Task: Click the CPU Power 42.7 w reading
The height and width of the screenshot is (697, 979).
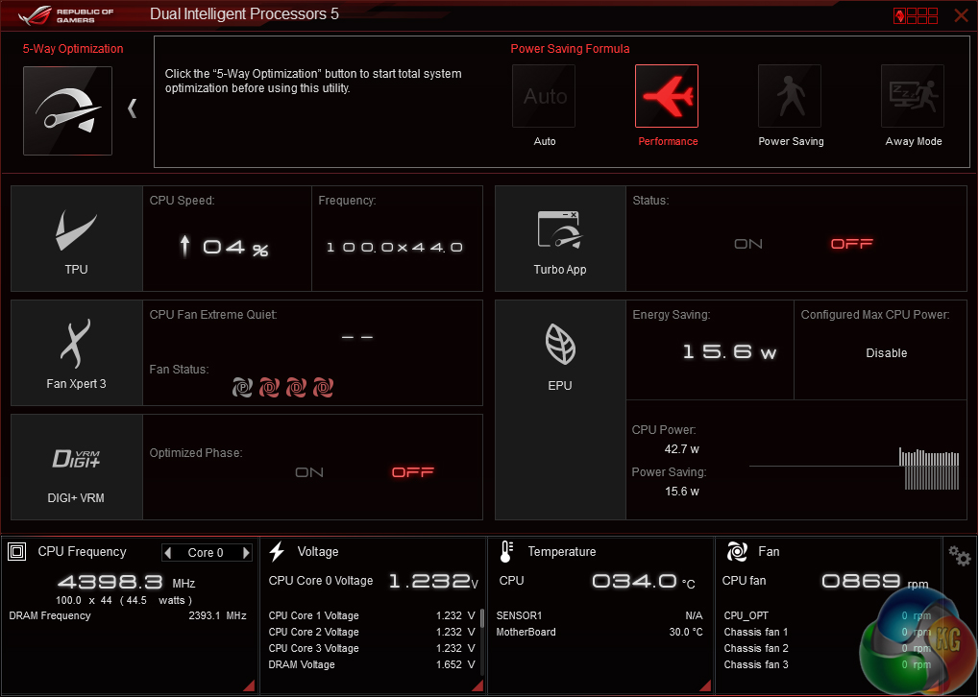Action: 681,449
